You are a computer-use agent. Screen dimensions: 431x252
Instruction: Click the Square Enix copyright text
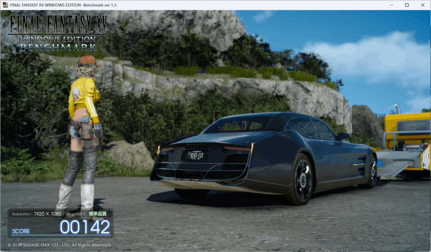pyautogui.click(x=59, y=245)
